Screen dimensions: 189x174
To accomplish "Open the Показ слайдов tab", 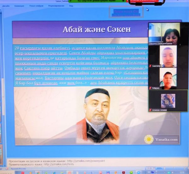I will (37, 6).
